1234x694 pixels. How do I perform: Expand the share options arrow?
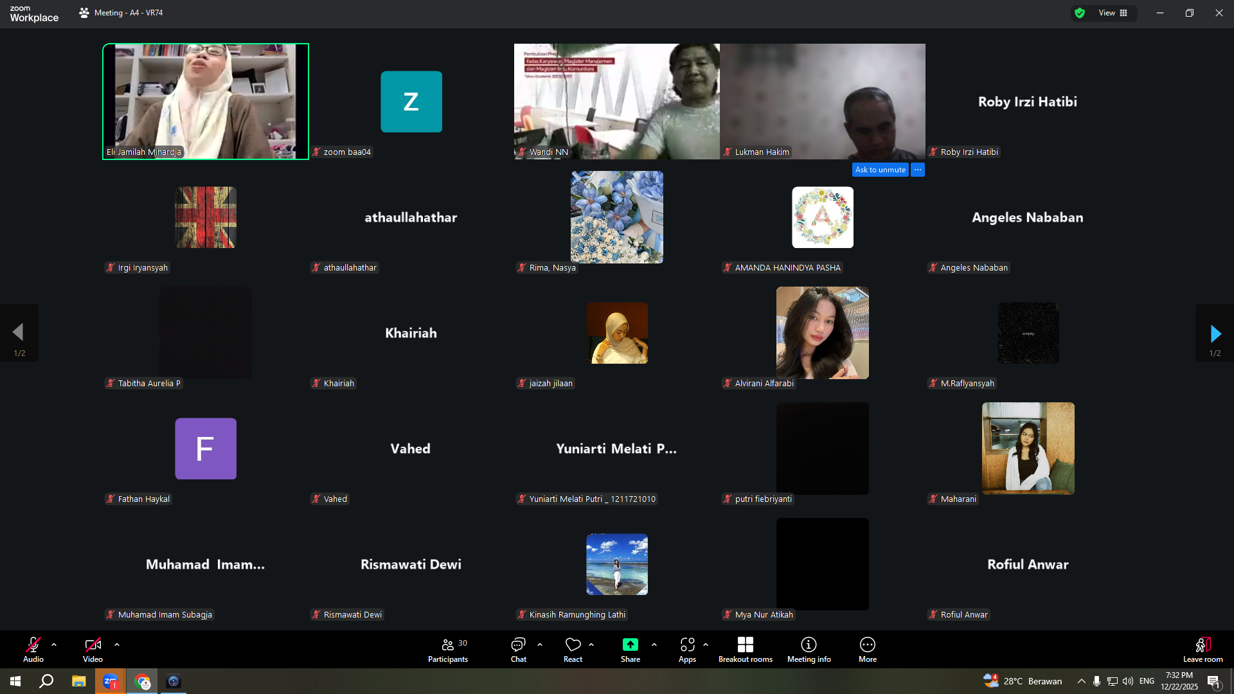(654, 645)
